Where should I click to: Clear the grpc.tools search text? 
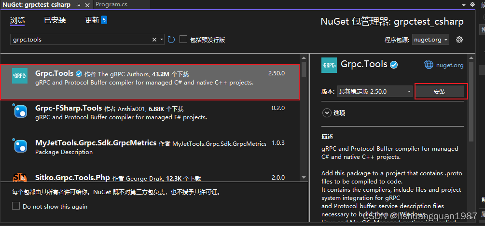coord(154,40)
